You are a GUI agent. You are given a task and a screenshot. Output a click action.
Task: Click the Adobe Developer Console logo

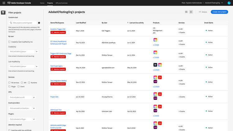tap(19, 3)
